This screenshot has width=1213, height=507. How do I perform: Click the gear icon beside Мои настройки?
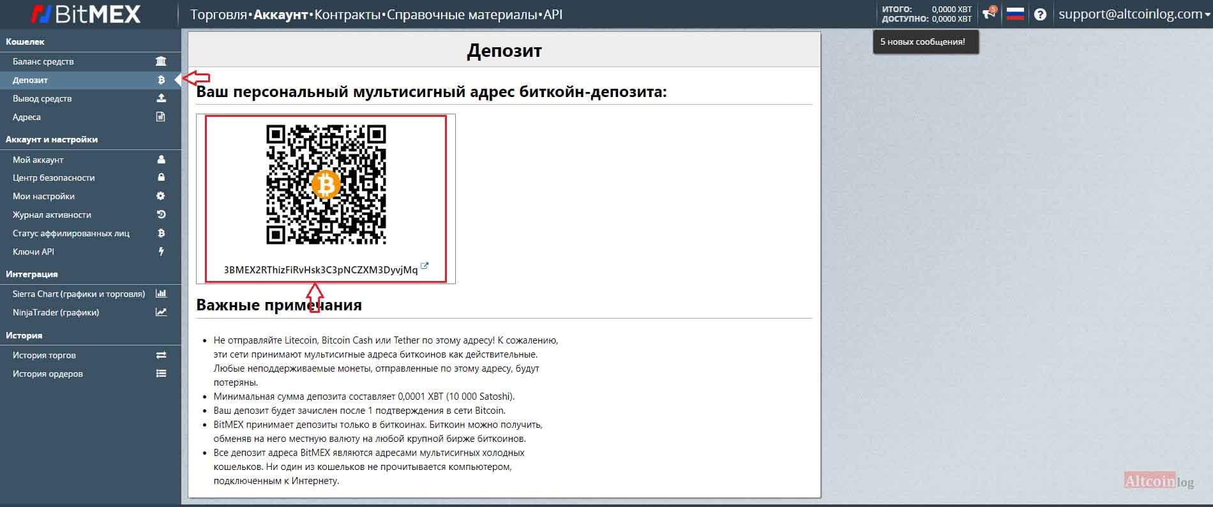(x=161, y=196)
